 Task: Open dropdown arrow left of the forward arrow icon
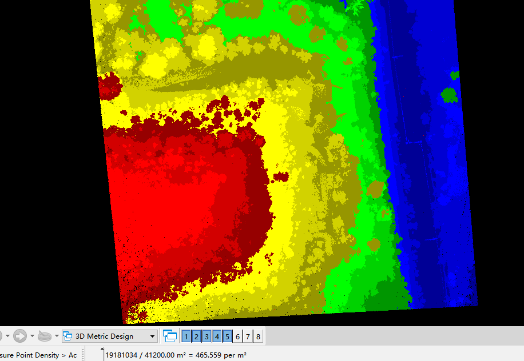pos(7,336)
